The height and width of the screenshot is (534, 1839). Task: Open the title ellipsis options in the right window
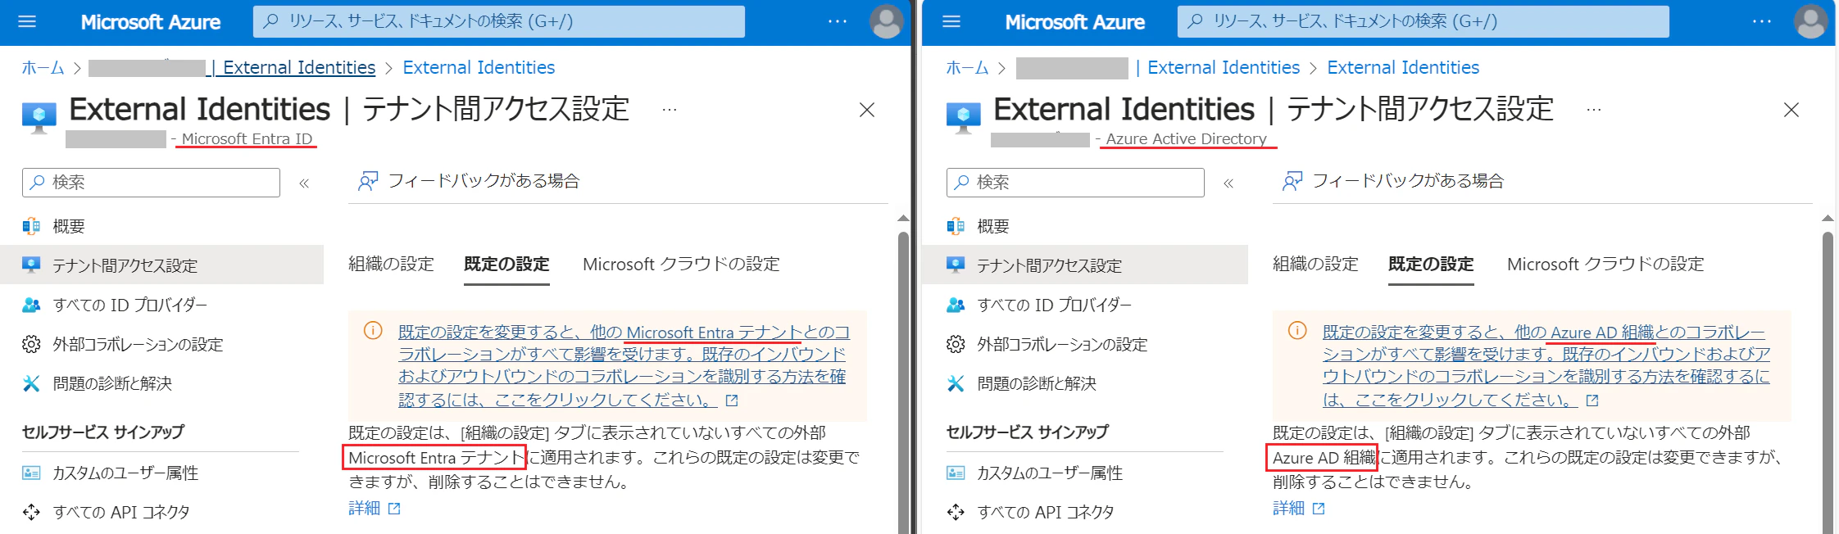tap(1594, 109)
